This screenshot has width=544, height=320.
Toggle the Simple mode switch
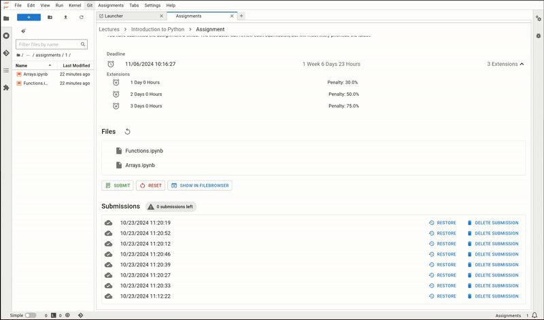(x=31, y=315)
